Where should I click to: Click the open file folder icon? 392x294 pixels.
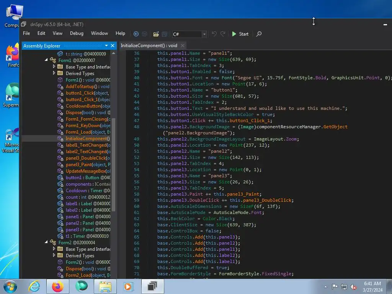point(156,34)
